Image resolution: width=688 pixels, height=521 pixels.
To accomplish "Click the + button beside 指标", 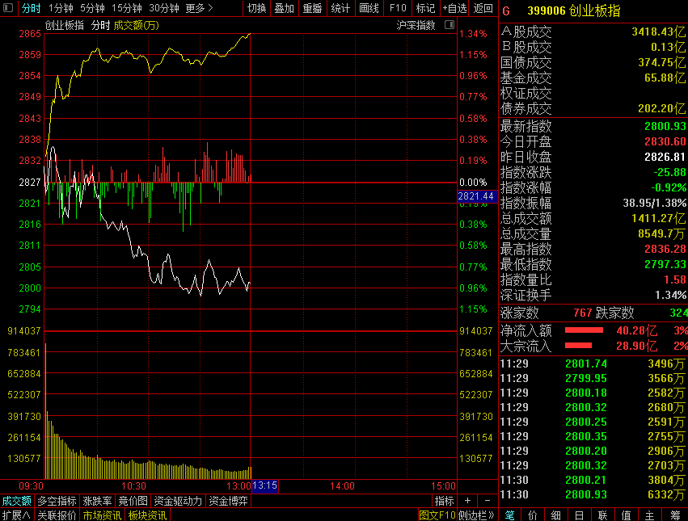I will tap(467, 501).
